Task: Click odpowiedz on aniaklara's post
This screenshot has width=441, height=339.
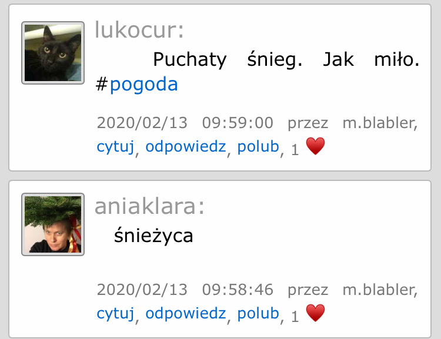Action: click(x=186, y=313)
